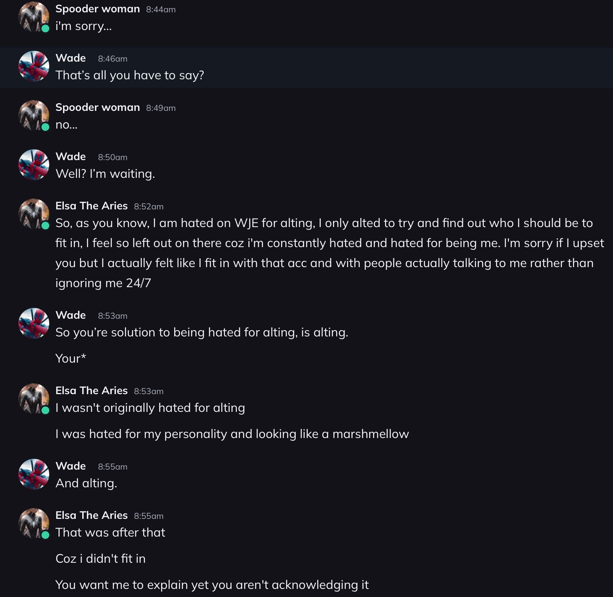Viewport: 613px width, 597px height.
Task: Click Wade's avatar on the 8:53am message
Action: (34, 323)
